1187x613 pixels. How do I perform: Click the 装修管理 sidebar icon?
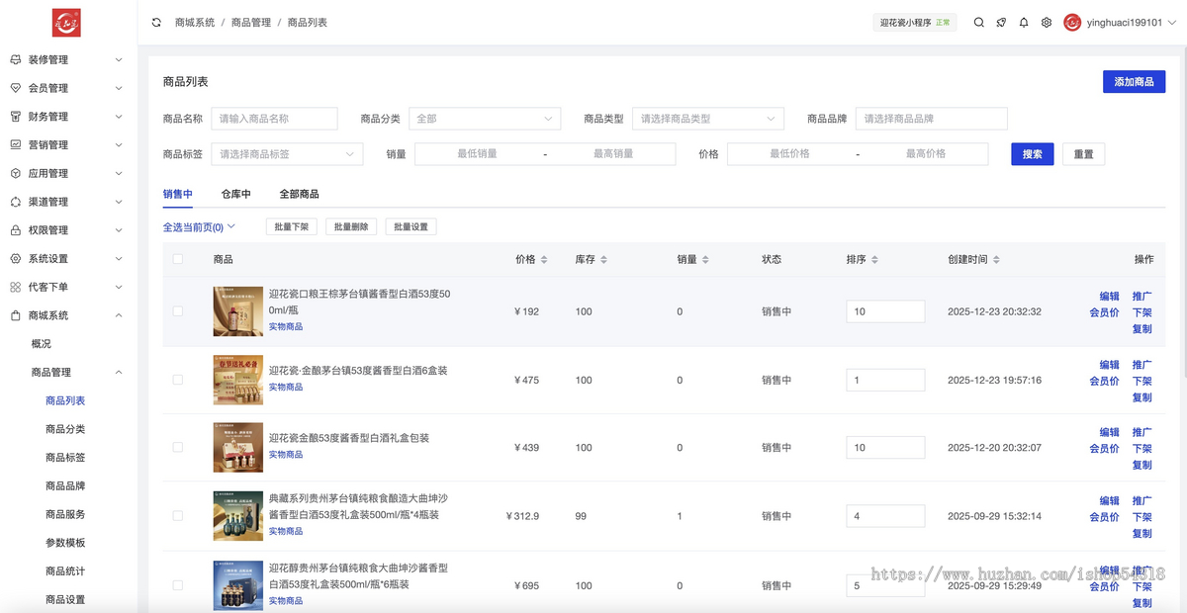(x=16, y=59)
